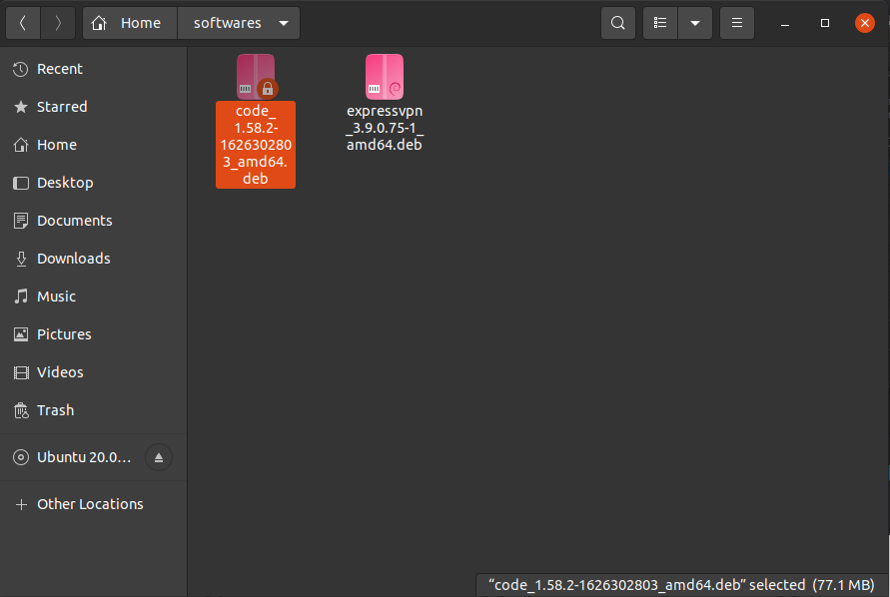
Task: Close the Files window
Action: 864,23
